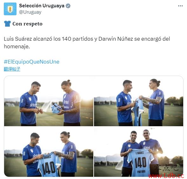Open photo of Suárez smiling at 140 jersey
Image resolution: width=187 pixels, height=179 pixels.
coord(49,152)
